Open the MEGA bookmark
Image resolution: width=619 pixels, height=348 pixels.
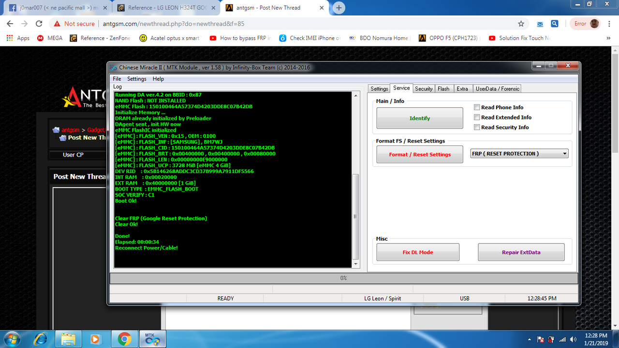(x=50, y=38)
